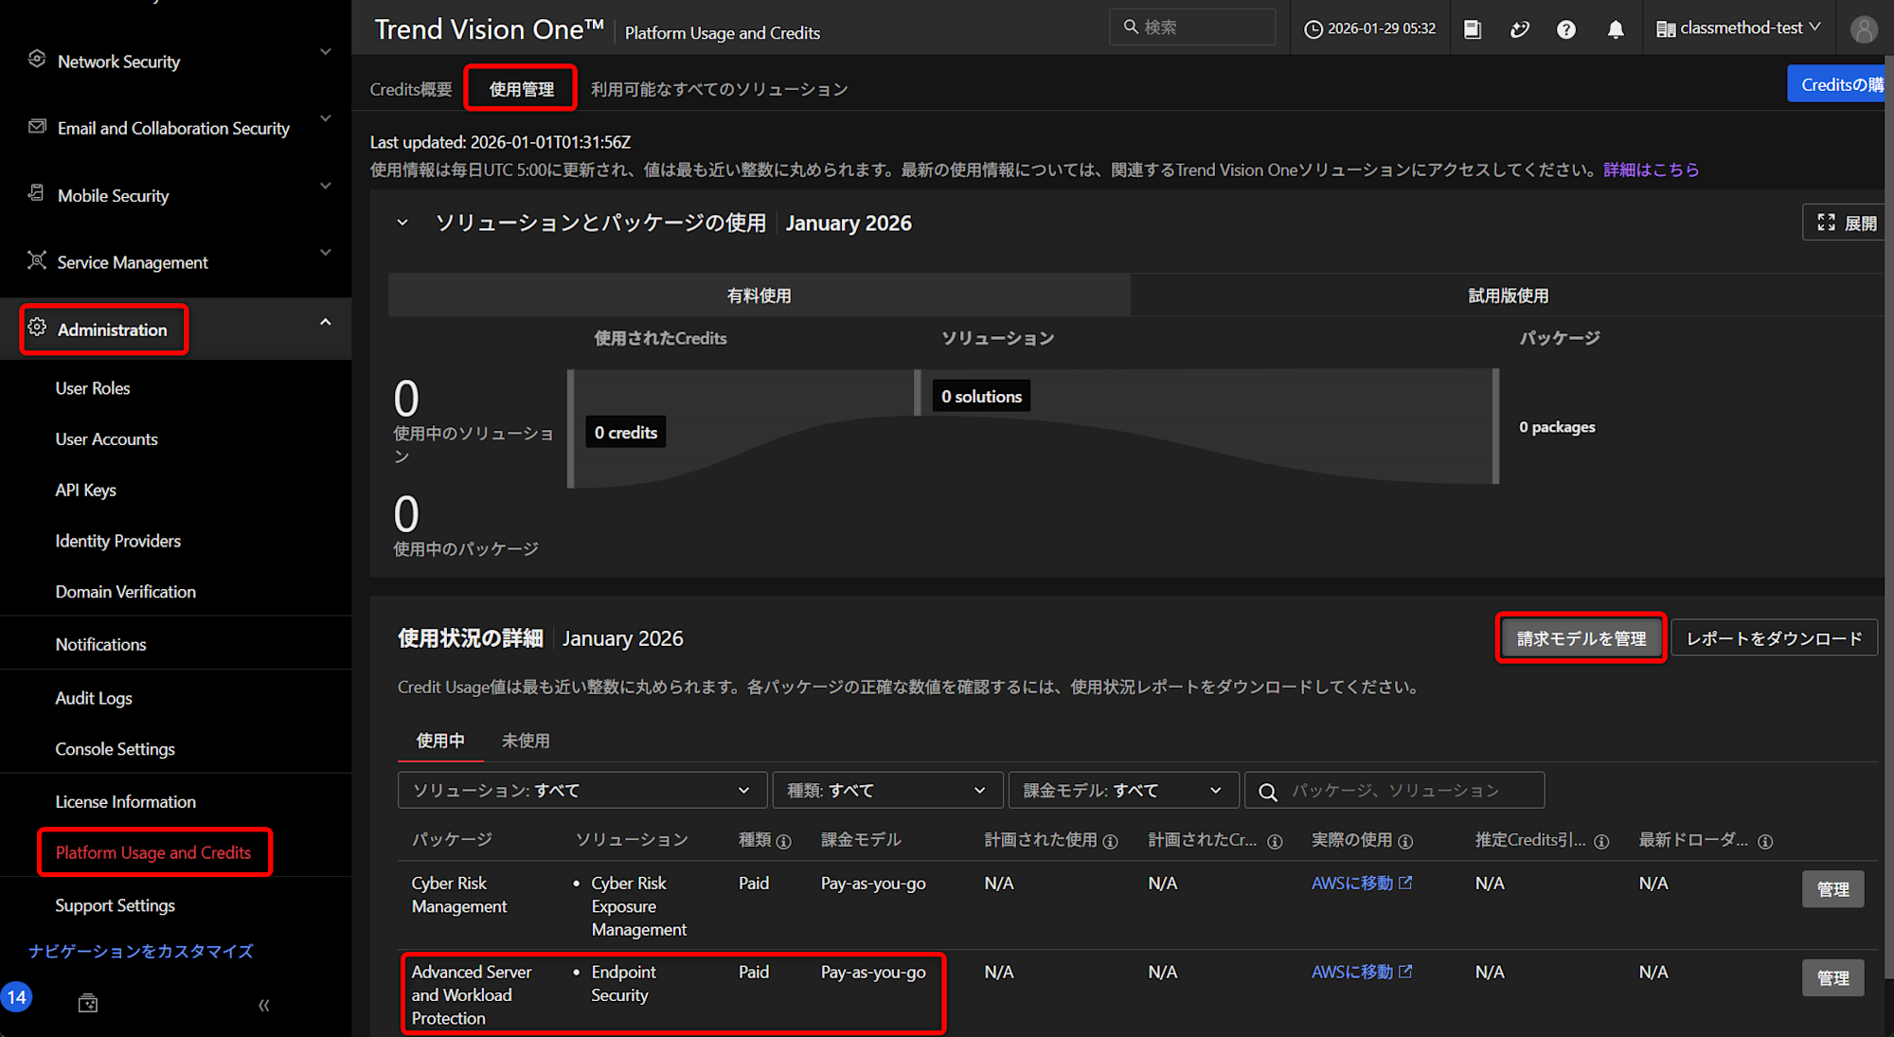Viewport: 1894px width, 1037px height.
Task: Click the help question mark icon
Action: coord(1566,29)
